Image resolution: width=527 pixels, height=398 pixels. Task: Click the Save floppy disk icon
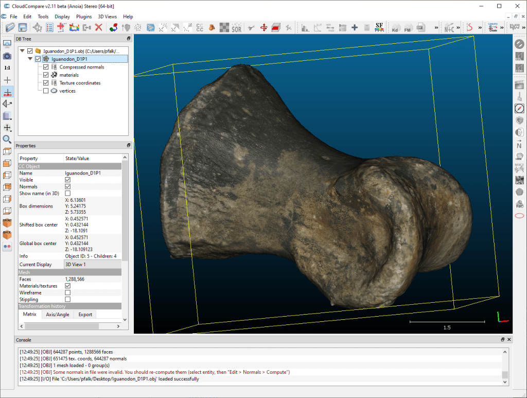coord(23,27)
